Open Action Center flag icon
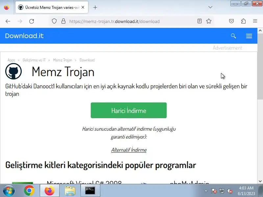 (x=214, y=191)
